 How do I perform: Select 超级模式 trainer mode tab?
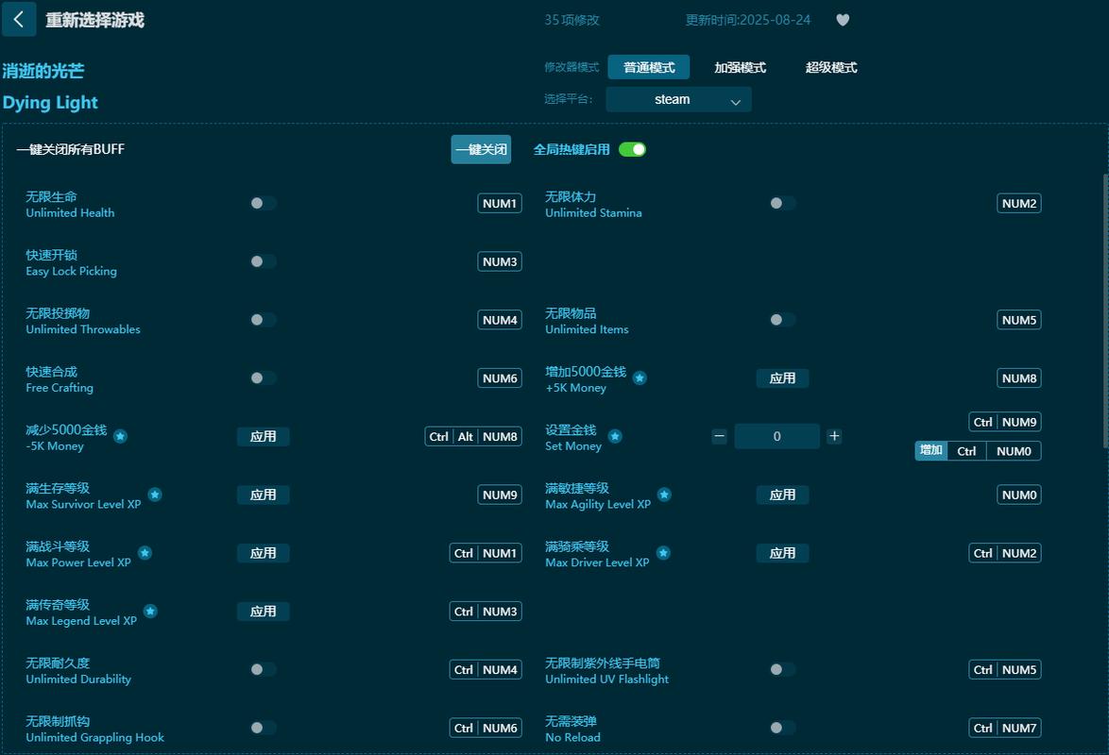tap(831, 68)
